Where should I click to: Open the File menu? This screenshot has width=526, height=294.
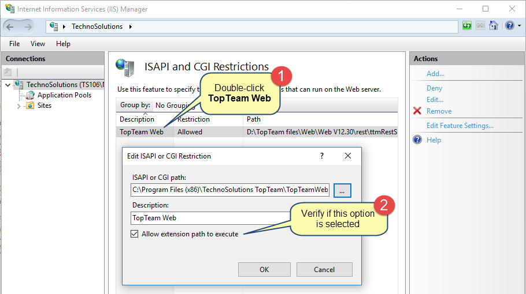(x=14, y=44)
